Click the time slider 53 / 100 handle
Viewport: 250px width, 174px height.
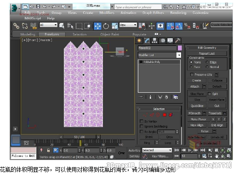pos(80,137)
